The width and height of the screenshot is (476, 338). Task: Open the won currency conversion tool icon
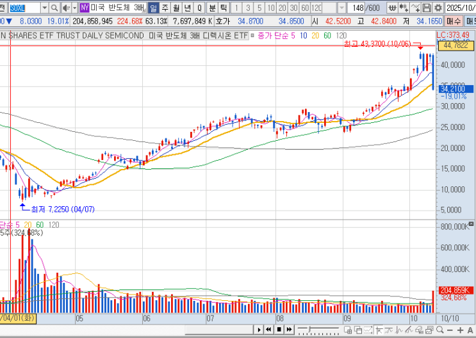click(x=393, y=8)
